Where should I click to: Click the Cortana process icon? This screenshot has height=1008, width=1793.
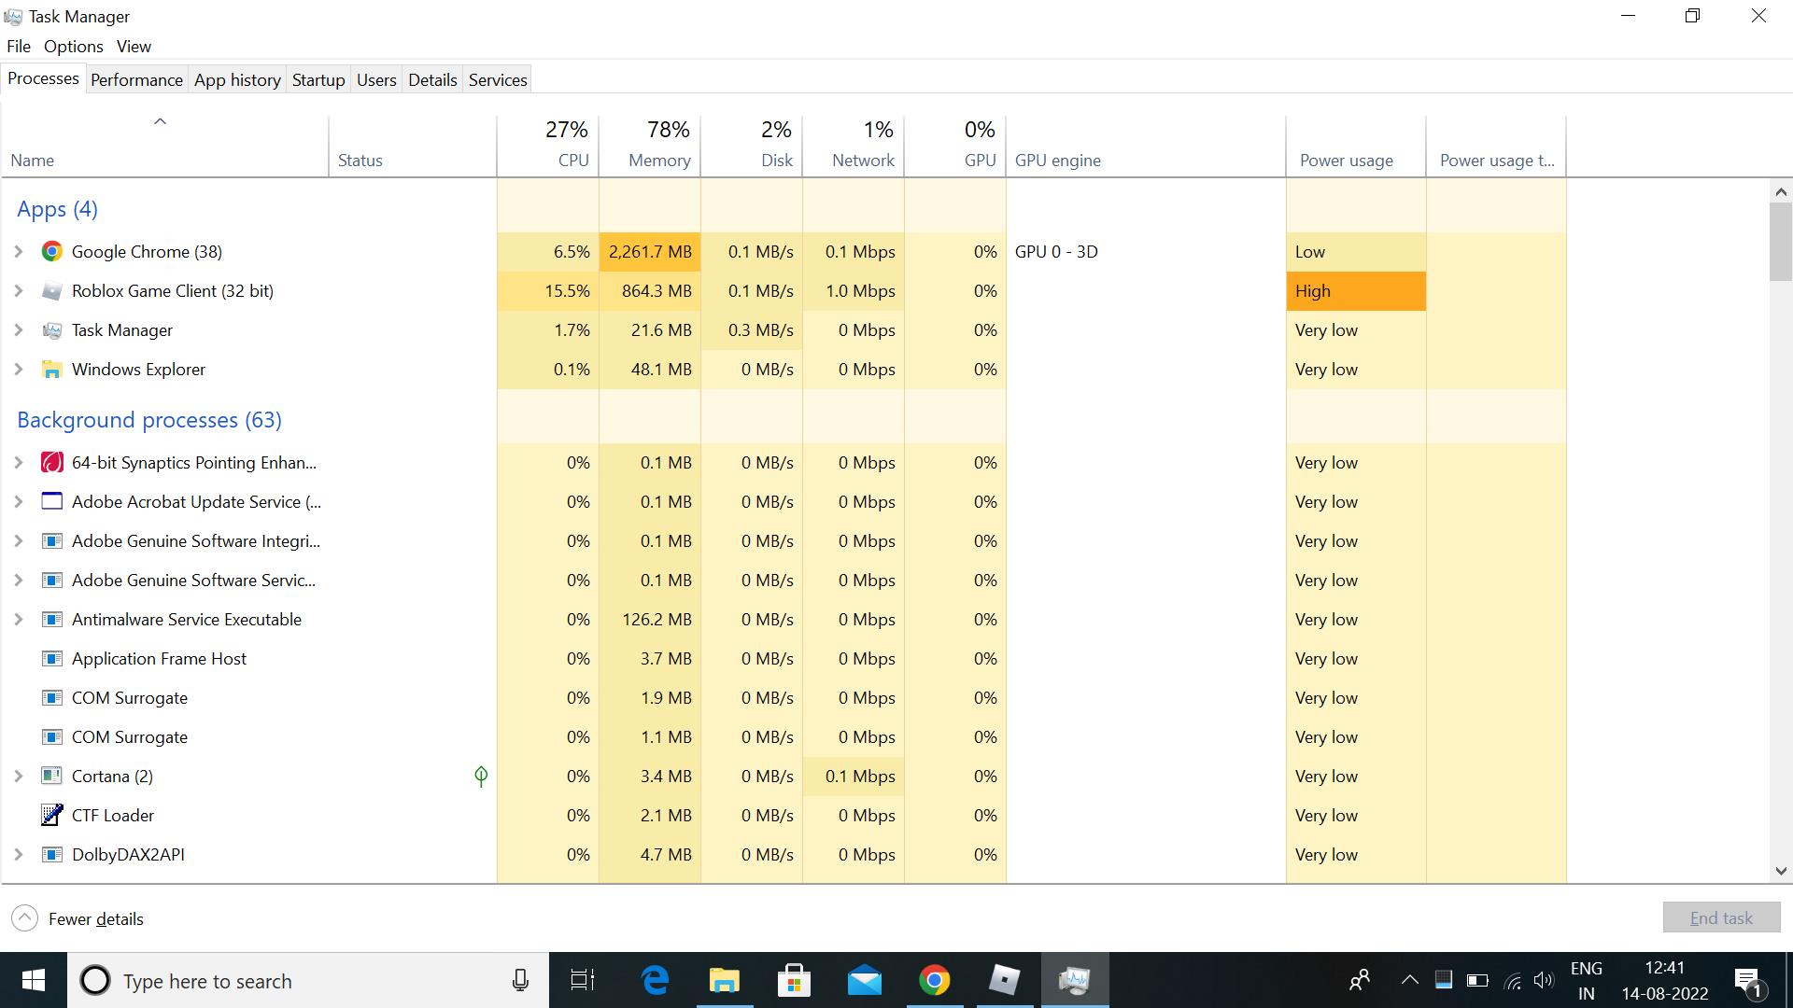point(52,777)
